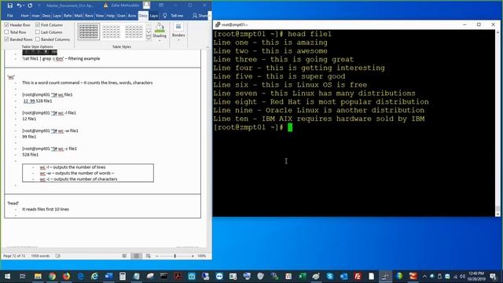Expand the Table Styles gallery More arrow
This screenshot has height=283, width=503.
pyautogui.click(x=149, y=38)
